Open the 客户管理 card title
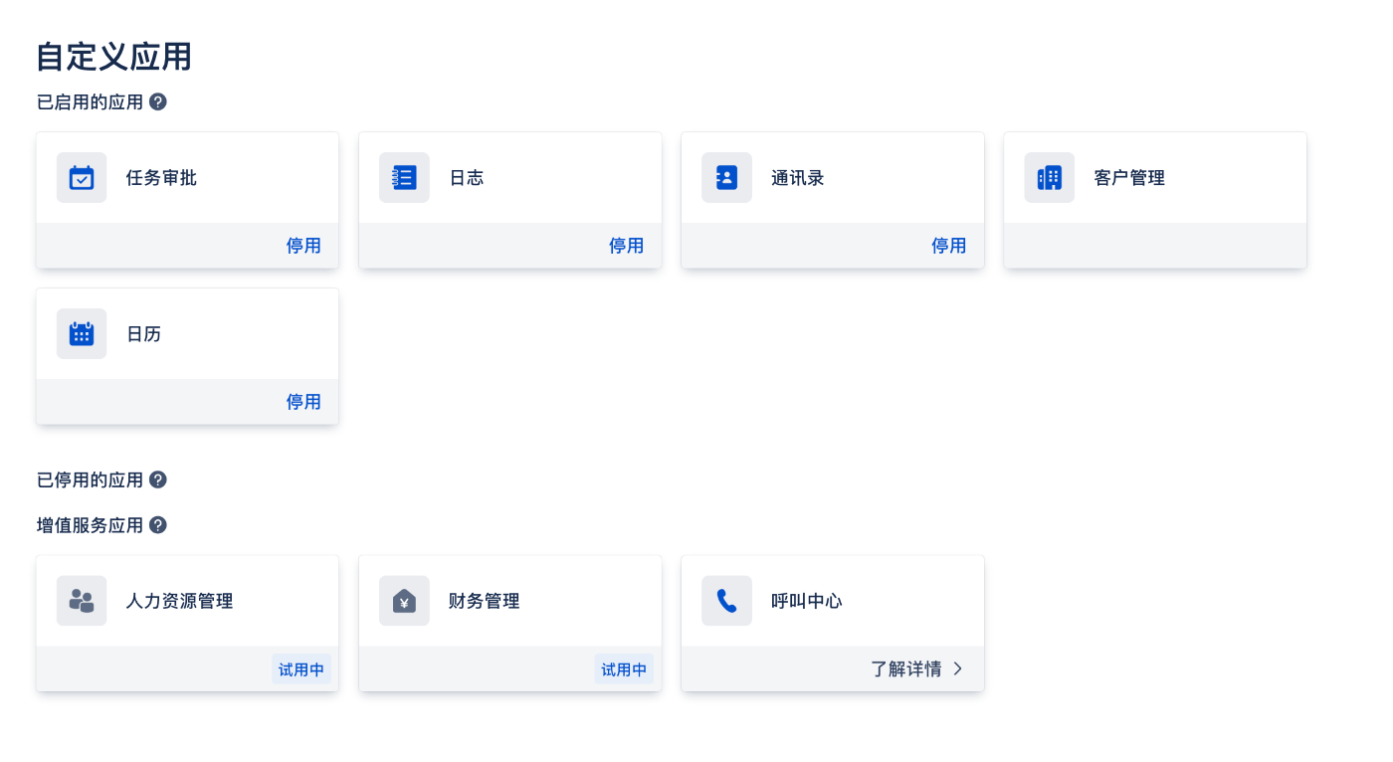The height and width of the screenshot is (762, 1393). pyautogui.click(x=1129, y=178)
